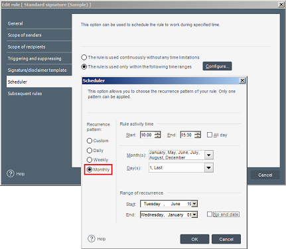Open the Day(s) dropdown list
Image resolution: width=286 pixels, height=249 pixels.
click(x=209, y=168)
